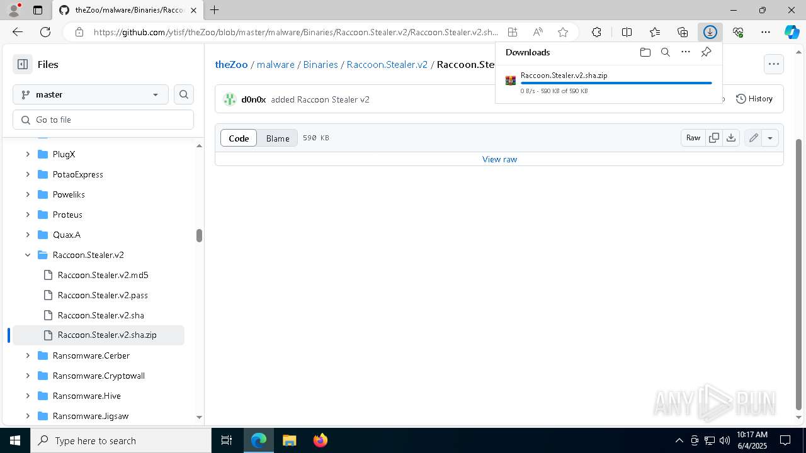The image size is (806, 453).
Task: Open a new browser tab
Action: click(x=215, y=10)
